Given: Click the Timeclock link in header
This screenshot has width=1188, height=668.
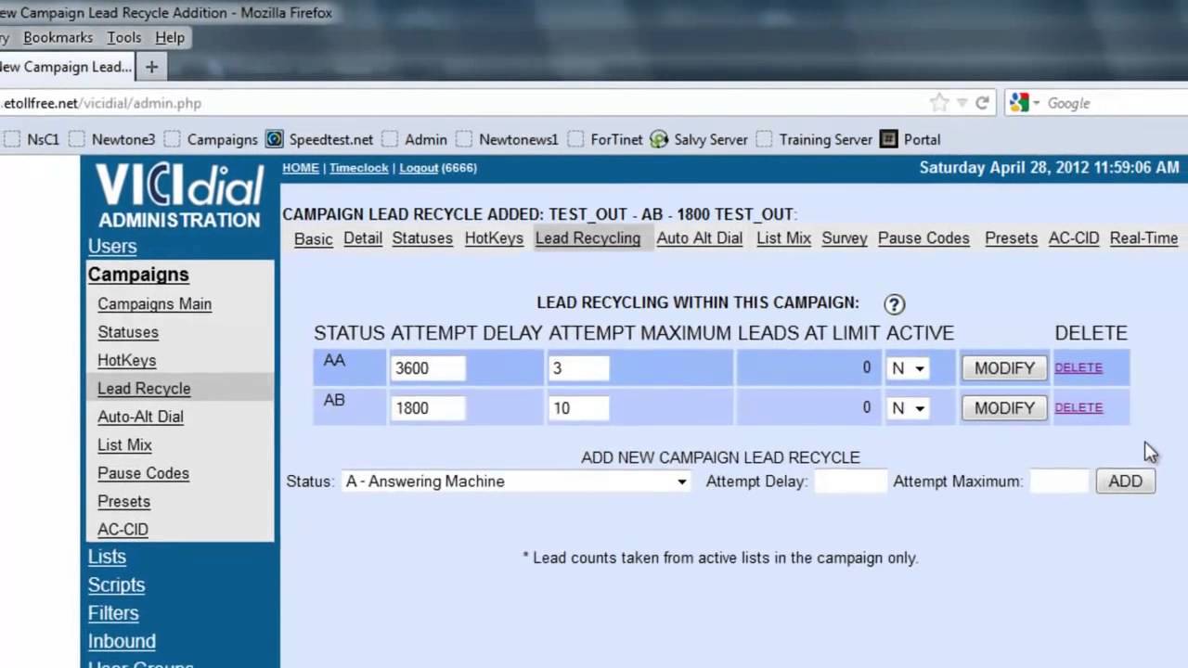Looking at the screenshot, I should tap(358, 168).
